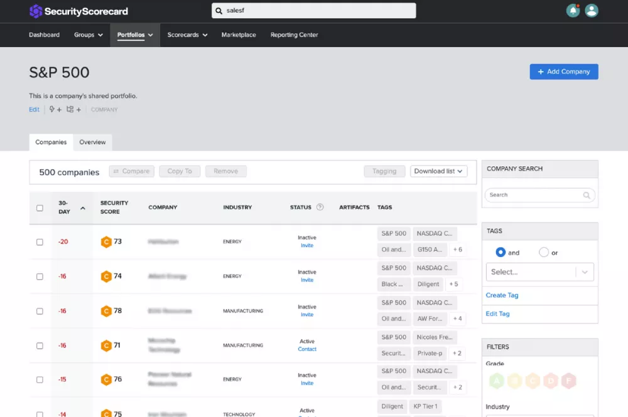Filter by grade C hexagon
The image size is (628, 417).
click(x=533, y=381)
